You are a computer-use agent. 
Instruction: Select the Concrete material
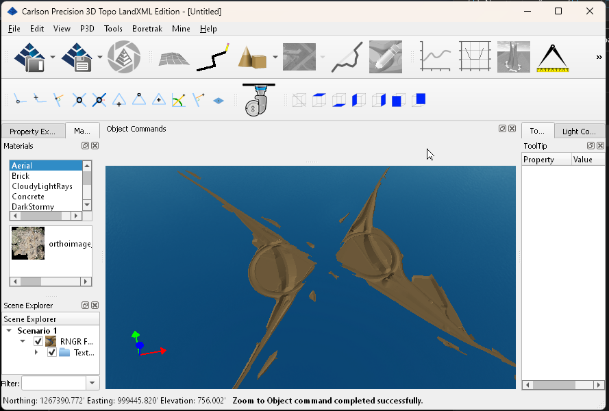click(x=46, y=197)
